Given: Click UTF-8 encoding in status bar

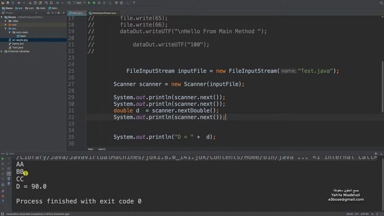Looking at the screenshot, I should pos(365,214).
